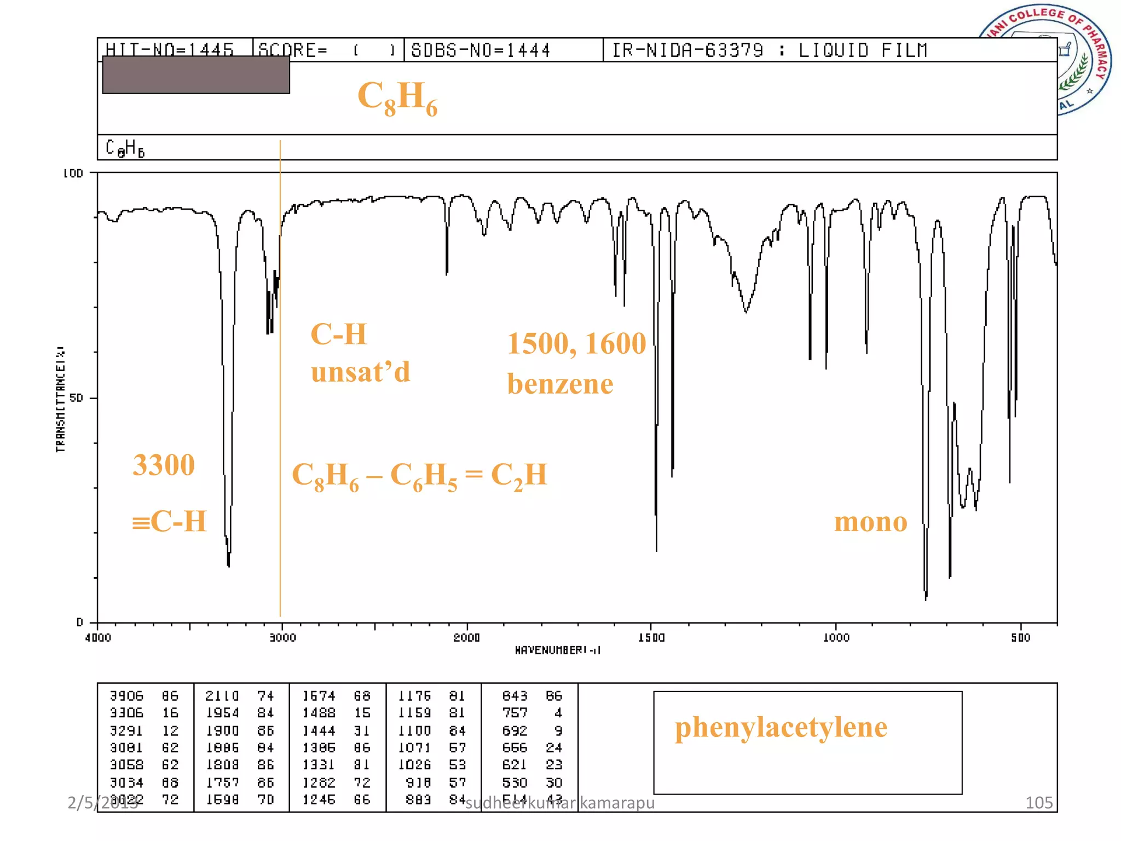Click peak table entry 1808

click(222, 765)
